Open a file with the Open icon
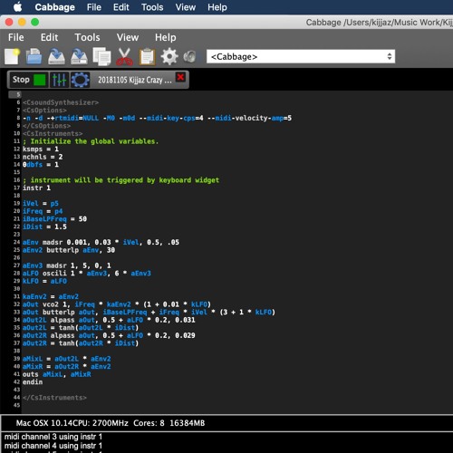 [x=34, y=56]
